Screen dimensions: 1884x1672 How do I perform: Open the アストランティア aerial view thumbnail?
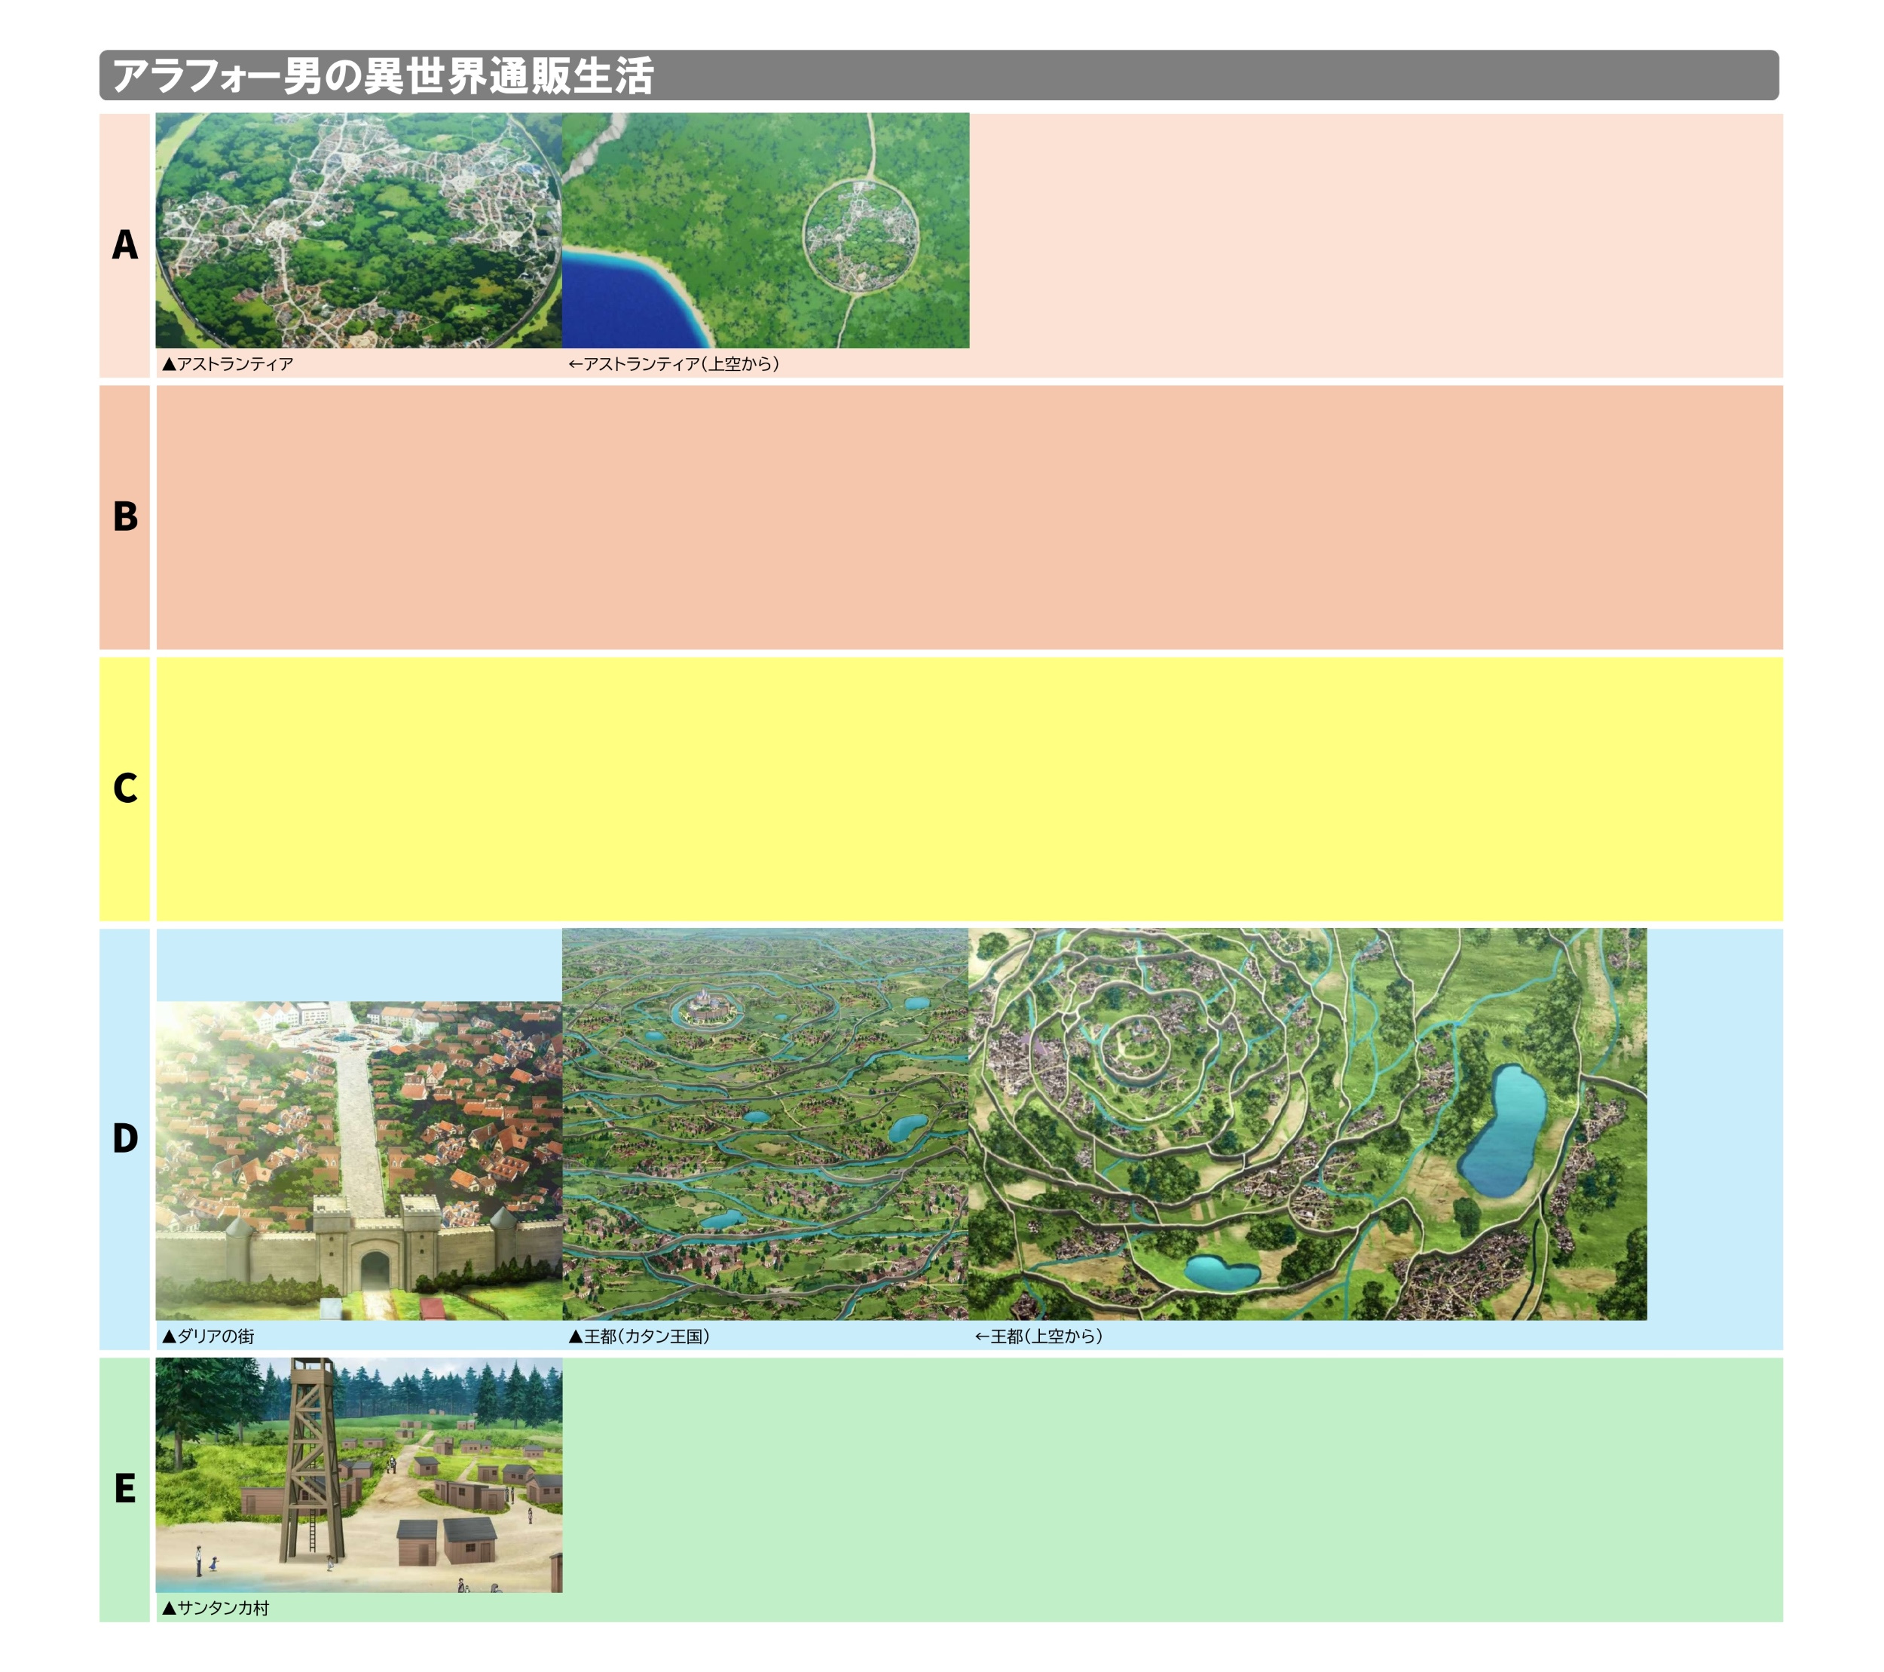(x=766, y=231)
